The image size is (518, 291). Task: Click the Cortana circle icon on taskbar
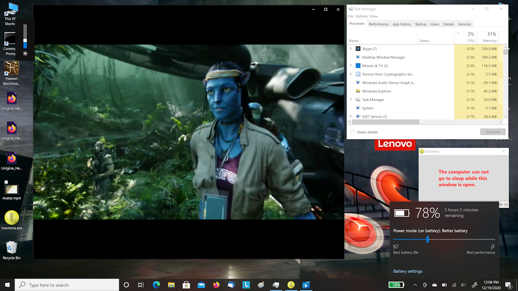pos(126,285)
